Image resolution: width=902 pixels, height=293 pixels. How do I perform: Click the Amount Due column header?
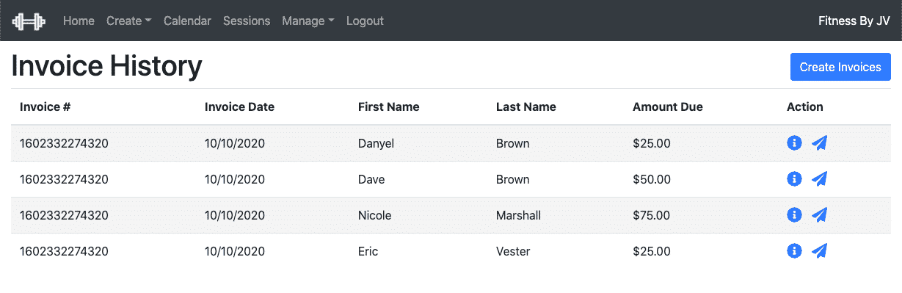pyautogui.click(x=668, y=106)
